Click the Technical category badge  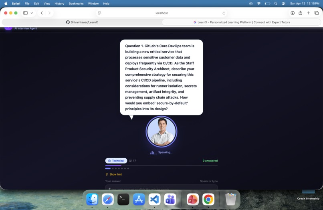tap(116, 161)
